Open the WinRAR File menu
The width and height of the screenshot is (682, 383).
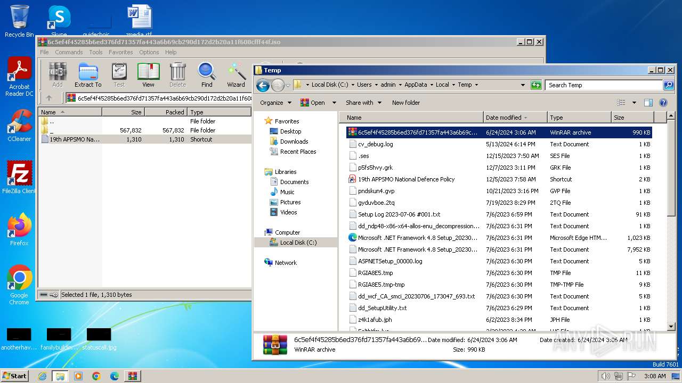pos(44,52)
